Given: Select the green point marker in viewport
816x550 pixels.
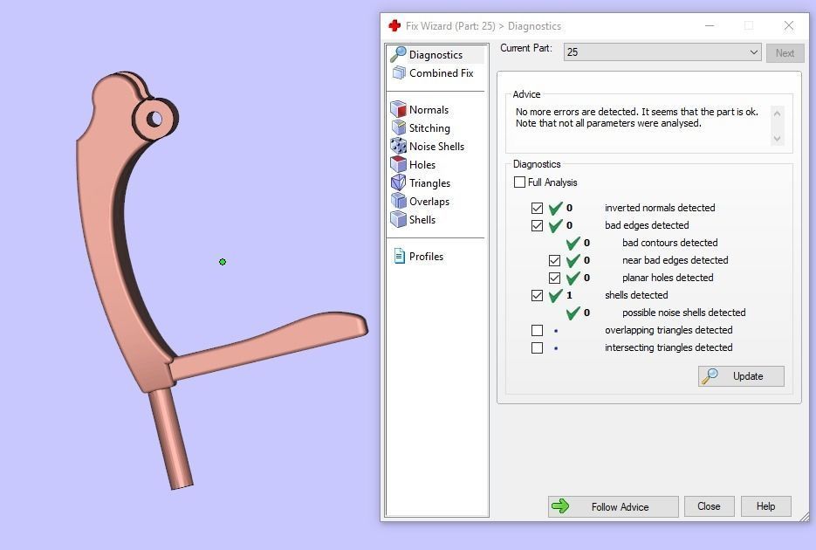Looking at the screenshot, I should click(223, 262).
